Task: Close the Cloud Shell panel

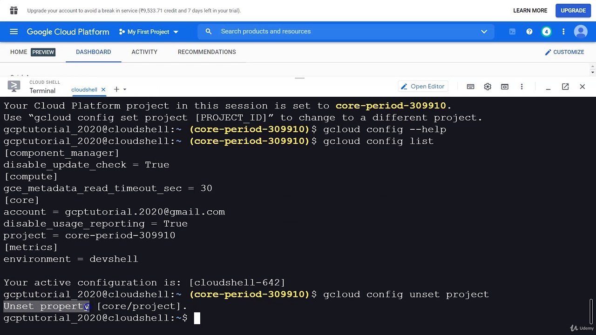Action: tap(582, 87)
